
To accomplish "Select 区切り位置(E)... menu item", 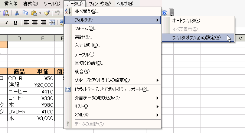I will click(112, 63).
